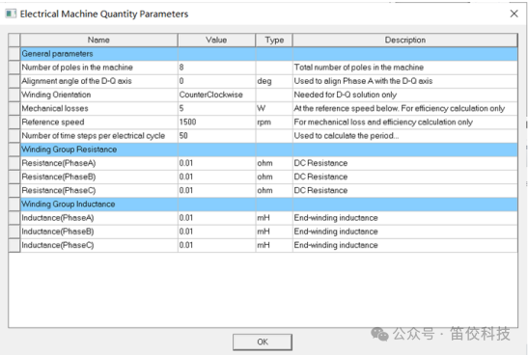The height and width of the screenshot is (355, 528).
Task: Select Resistance(PhaseC) value 0.01
Action: 216,190
